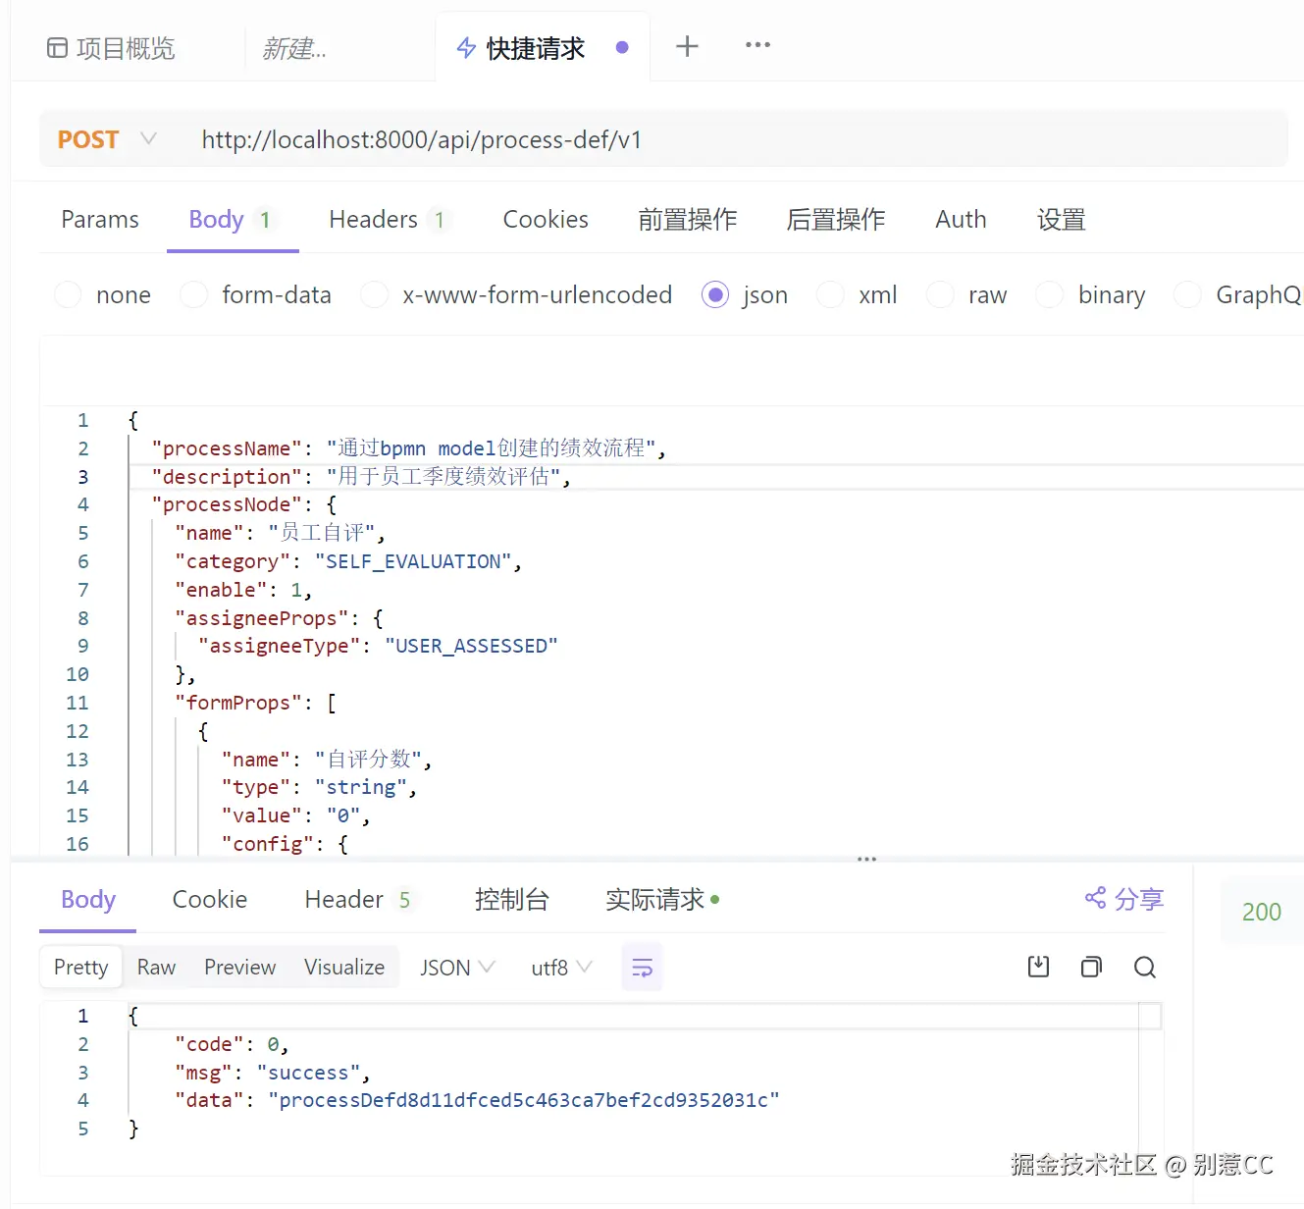Screen dimensions: 1304x1209
Task: Click the "msg": "success" response line
Action: coord(272,1073)
